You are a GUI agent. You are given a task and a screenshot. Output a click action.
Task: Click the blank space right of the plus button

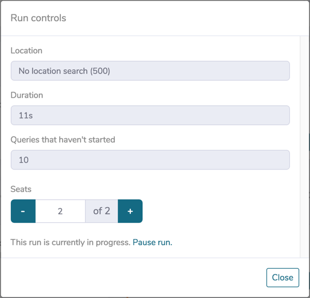[x=218, y=211]
